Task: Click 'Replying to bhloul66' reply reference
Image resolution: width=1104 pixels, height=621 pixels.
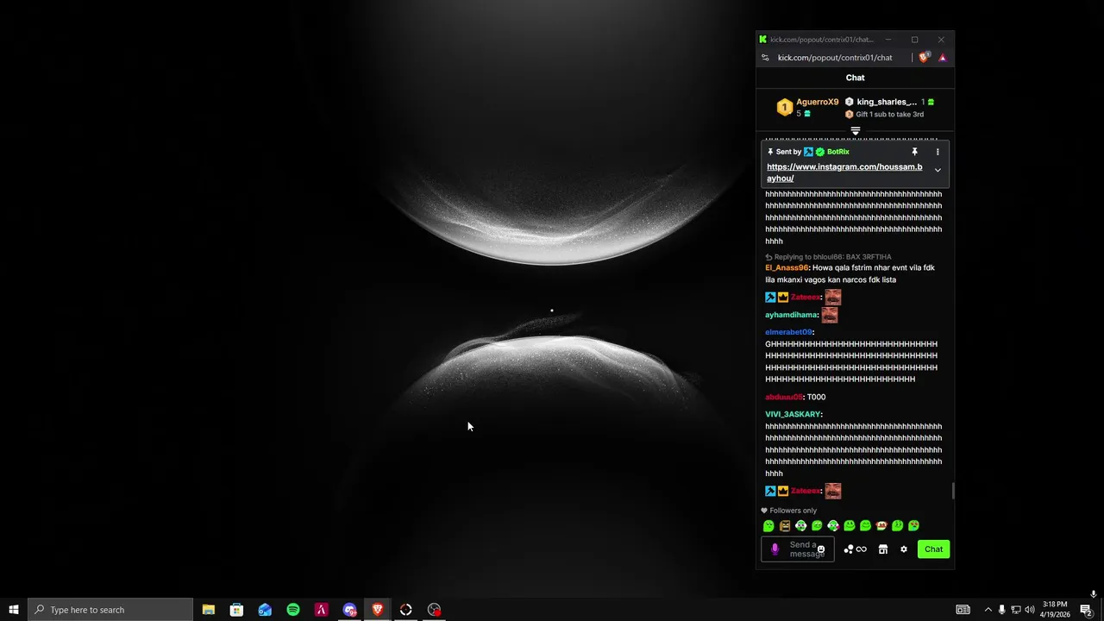Action: coord(832,257)
